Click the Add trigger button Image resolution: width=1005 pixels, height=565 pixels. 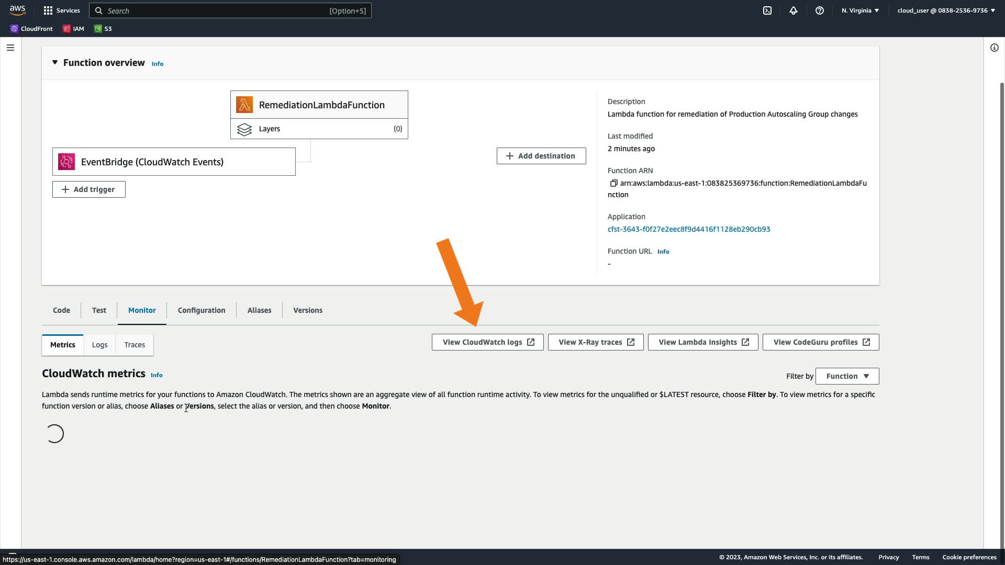coord(89,189)
